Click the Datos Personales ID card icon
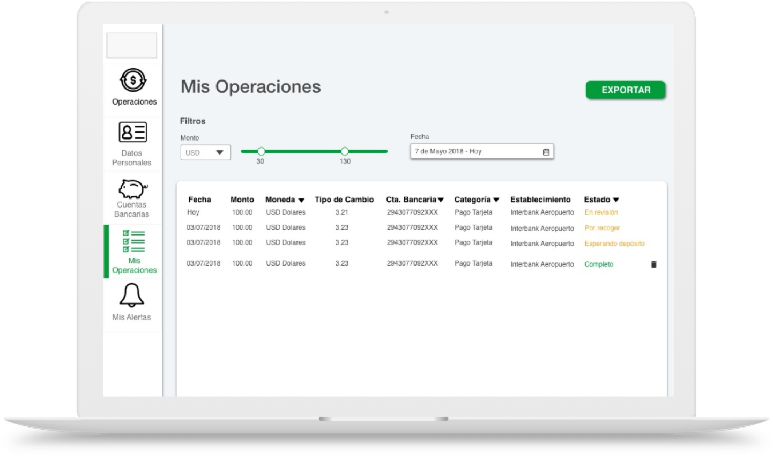 click(132, 133)
